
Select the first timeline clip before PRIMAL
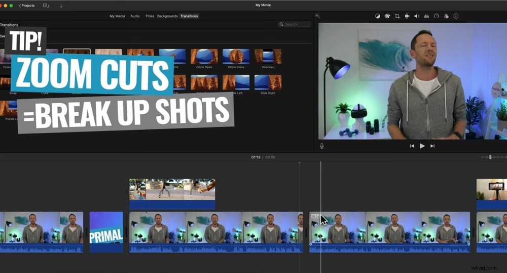coord(42,232)
